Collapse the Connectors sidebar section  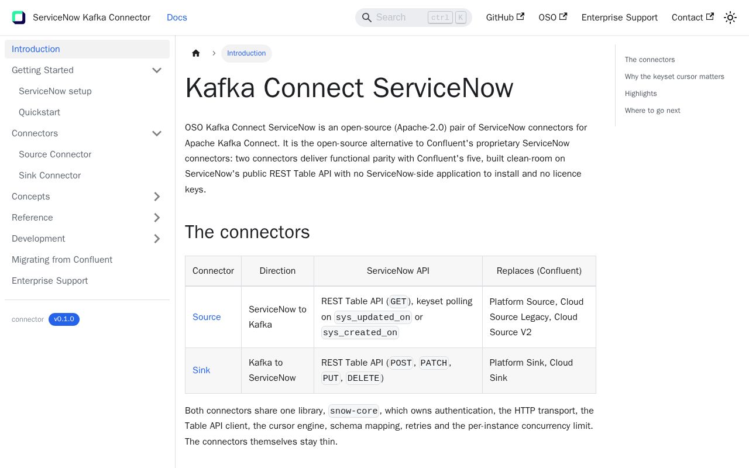point(157,133)
